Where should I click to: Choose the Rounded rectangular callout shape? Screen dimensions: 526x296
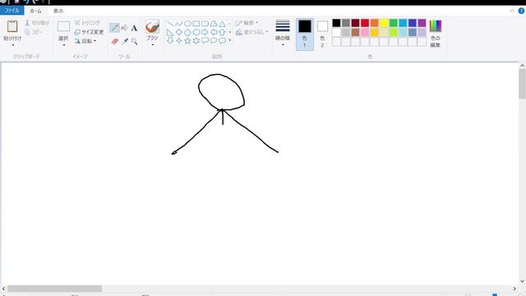tap(205, 40)
